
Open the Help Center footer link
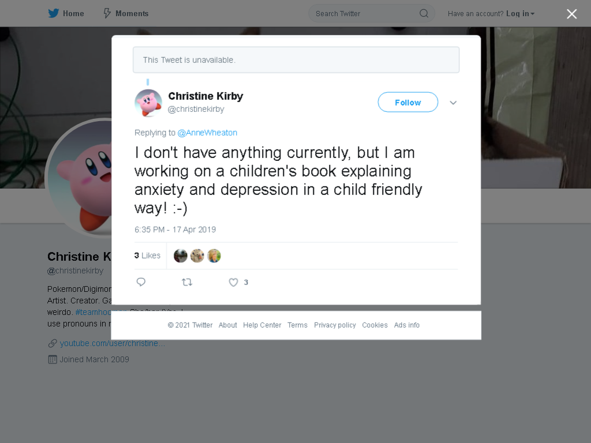tap(262, 325)
